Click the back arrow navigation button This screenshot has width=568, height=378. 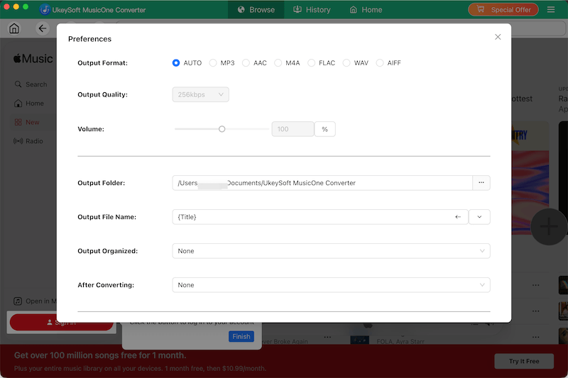coord(43,28)
